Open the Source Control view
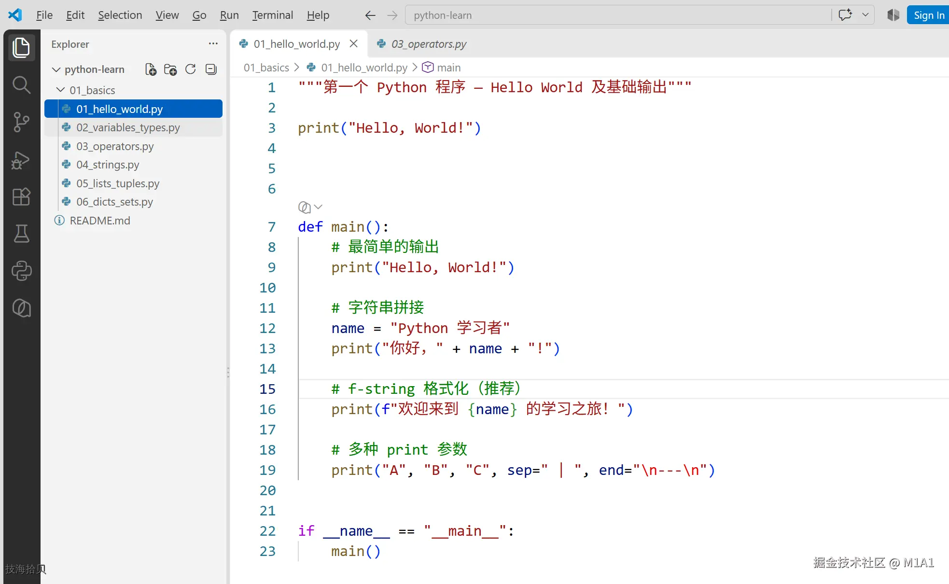This screenshot has width=949, height=584. (x=21, y=122)
